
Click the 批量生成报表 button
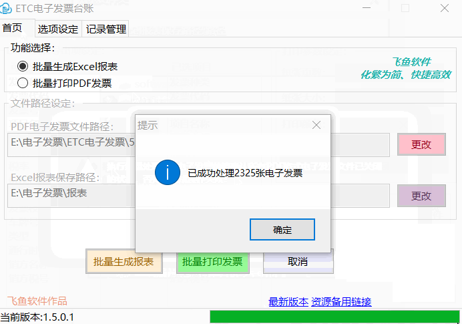click(124, 261)
